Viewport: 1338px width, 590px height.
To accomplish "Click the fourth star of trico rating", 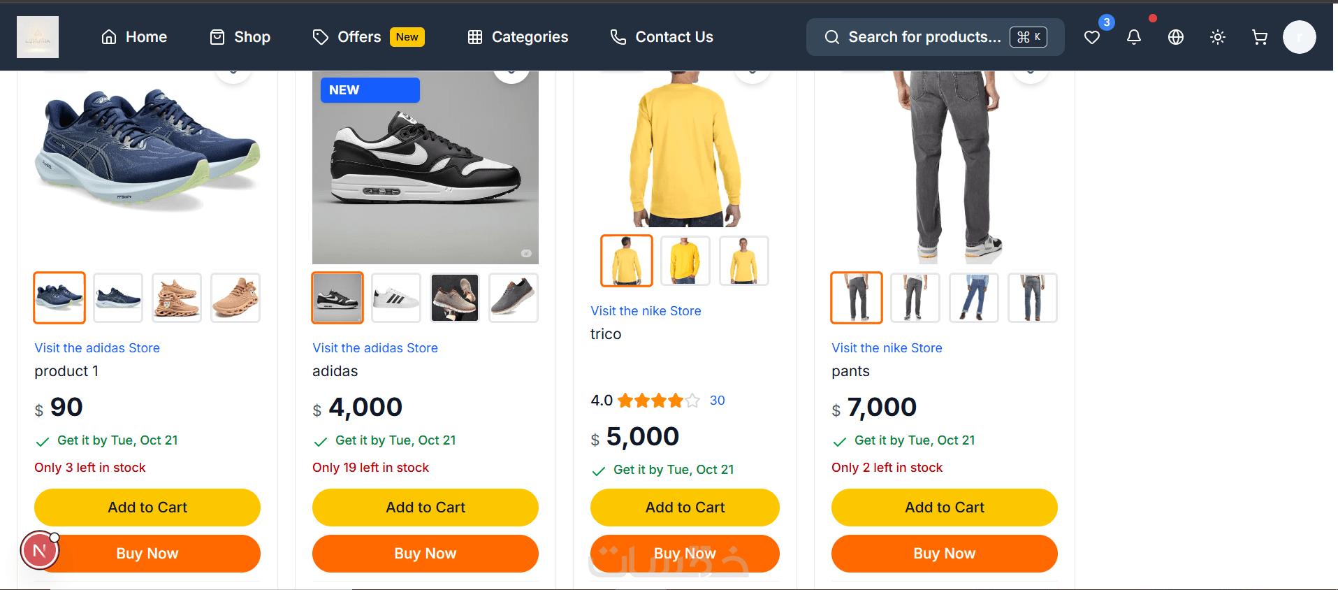I will pyautogui.click(x=676, y=401).
